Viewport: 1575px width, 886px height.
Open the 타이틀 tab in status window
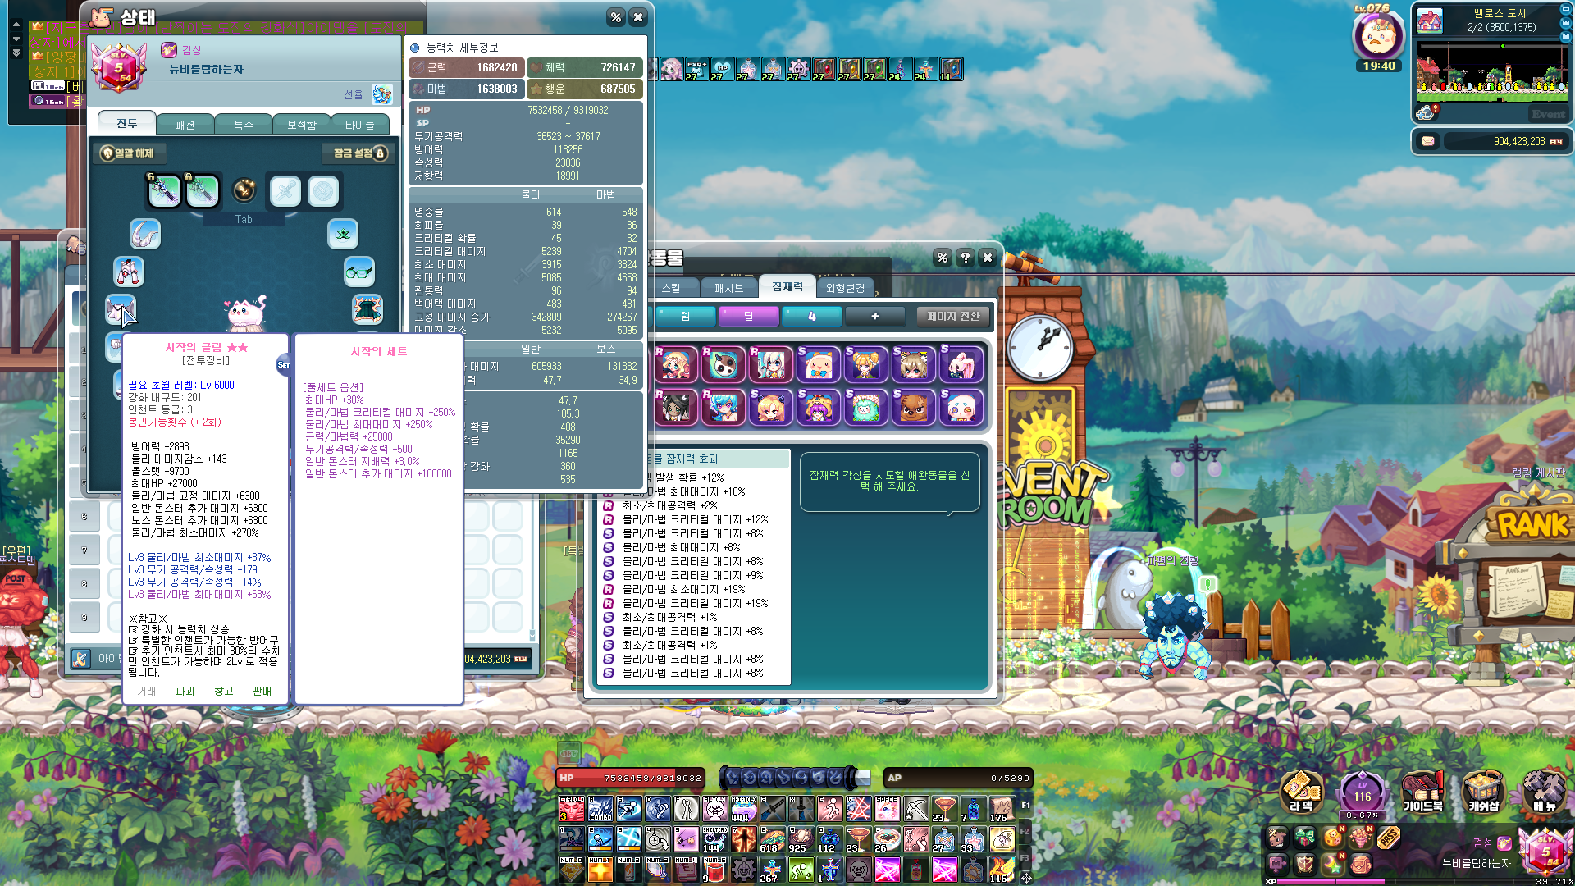359,125
